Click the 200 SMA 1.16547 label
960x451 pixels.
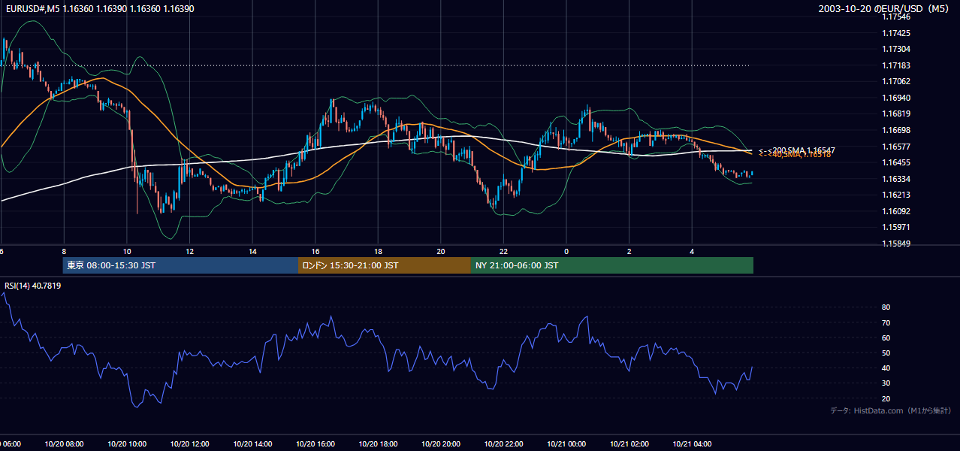pyautogui.click(x=797, y=150)
